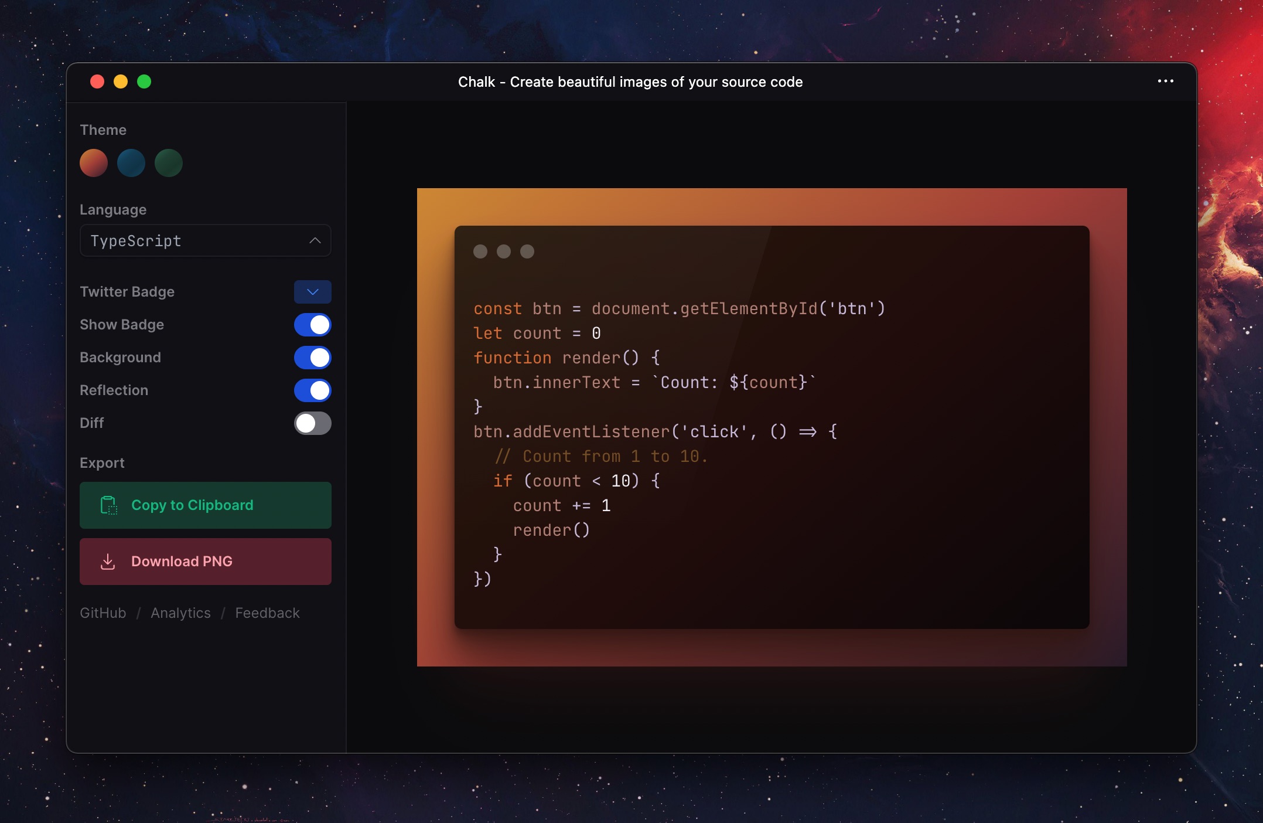
Task: Click the third gray dot in code window
Action: point(527,251)
